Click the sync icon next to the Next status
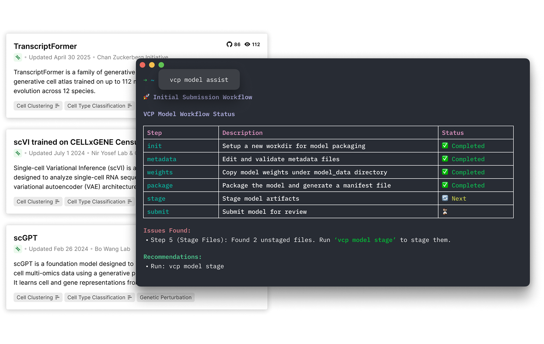The width and height of the screenshot is (544, 344). [x=446, y=198]
